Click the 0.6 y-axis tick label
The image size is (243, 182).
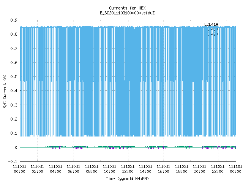pyautogui.click(x=14, y=63)
